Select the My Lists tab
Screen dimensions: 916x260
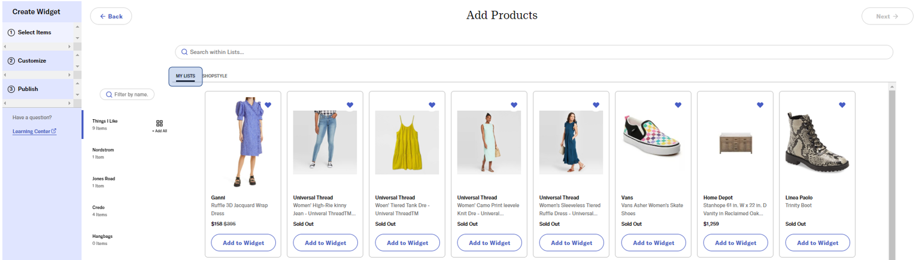(x=185, y=76)
